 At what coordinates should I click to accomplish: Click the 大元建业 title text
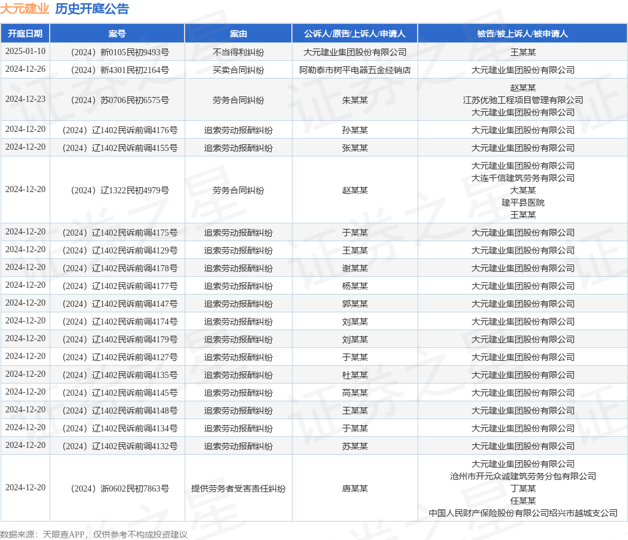click(x=25, y=9)
